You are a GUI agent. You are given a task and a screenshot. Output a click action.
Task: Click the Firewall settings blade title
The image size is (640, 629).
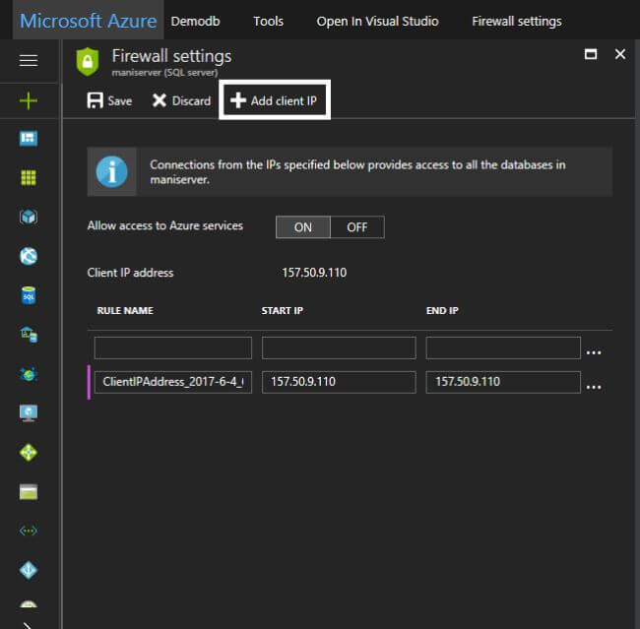172,56
